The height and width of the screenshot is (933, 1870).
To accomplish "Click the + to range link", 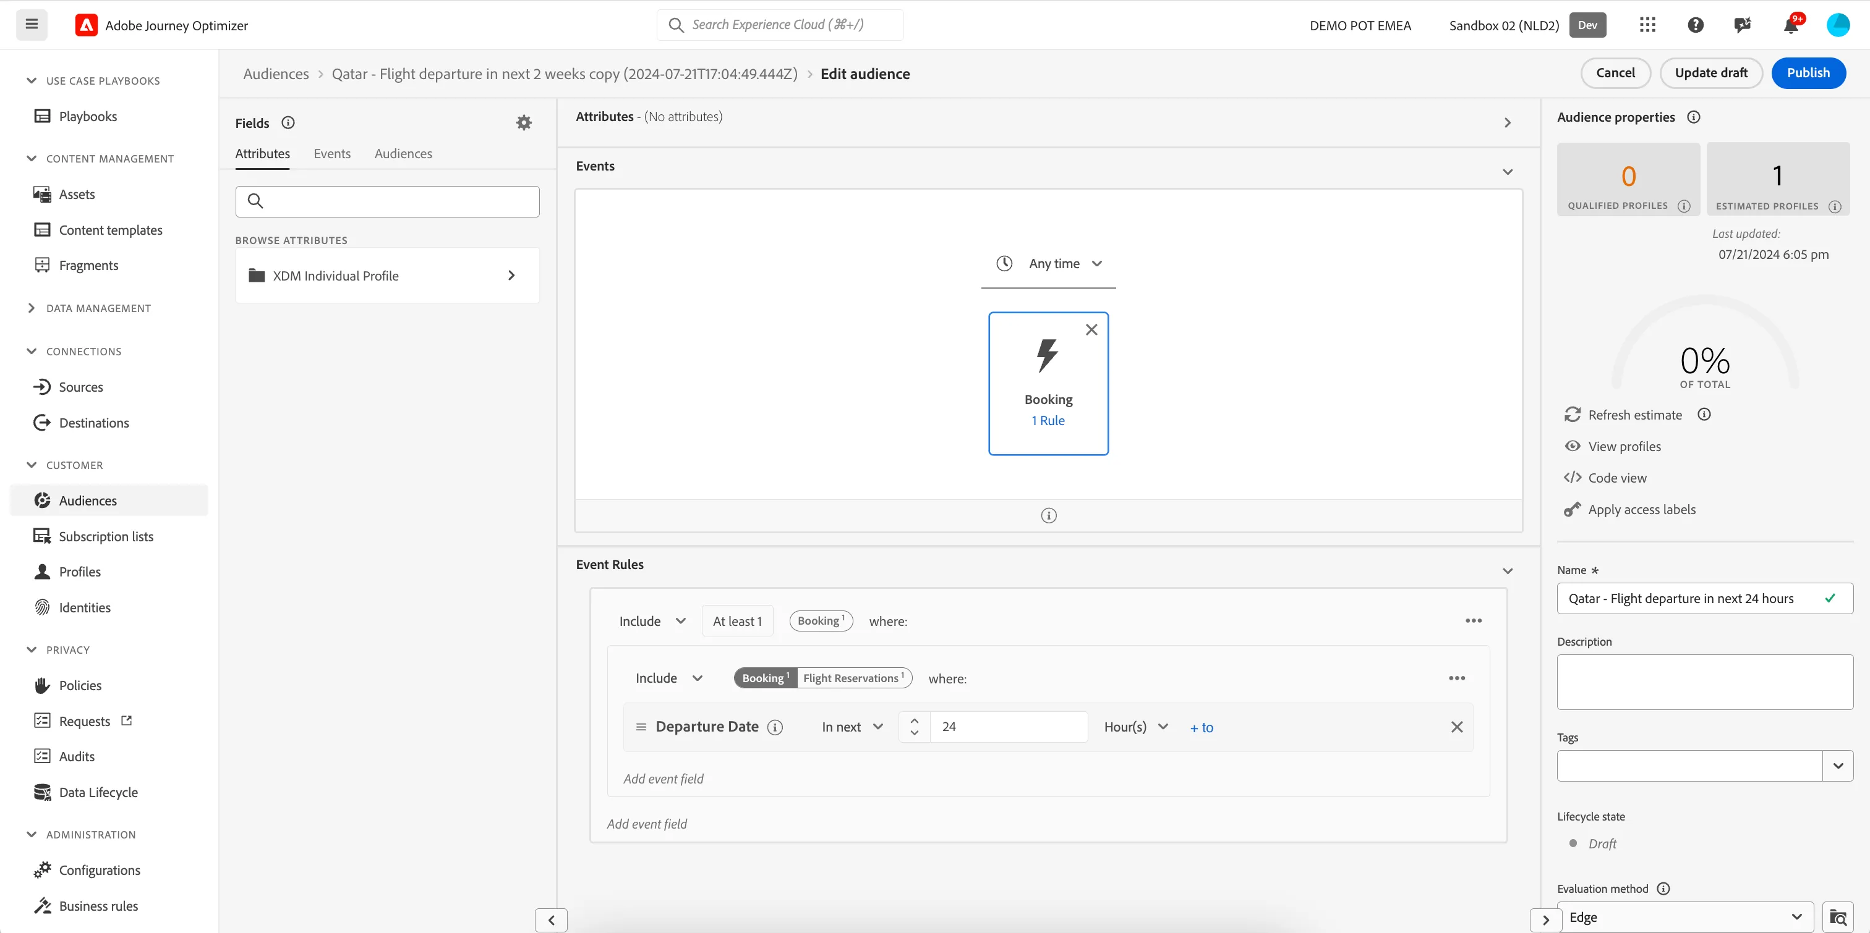I will point(1202,728).
